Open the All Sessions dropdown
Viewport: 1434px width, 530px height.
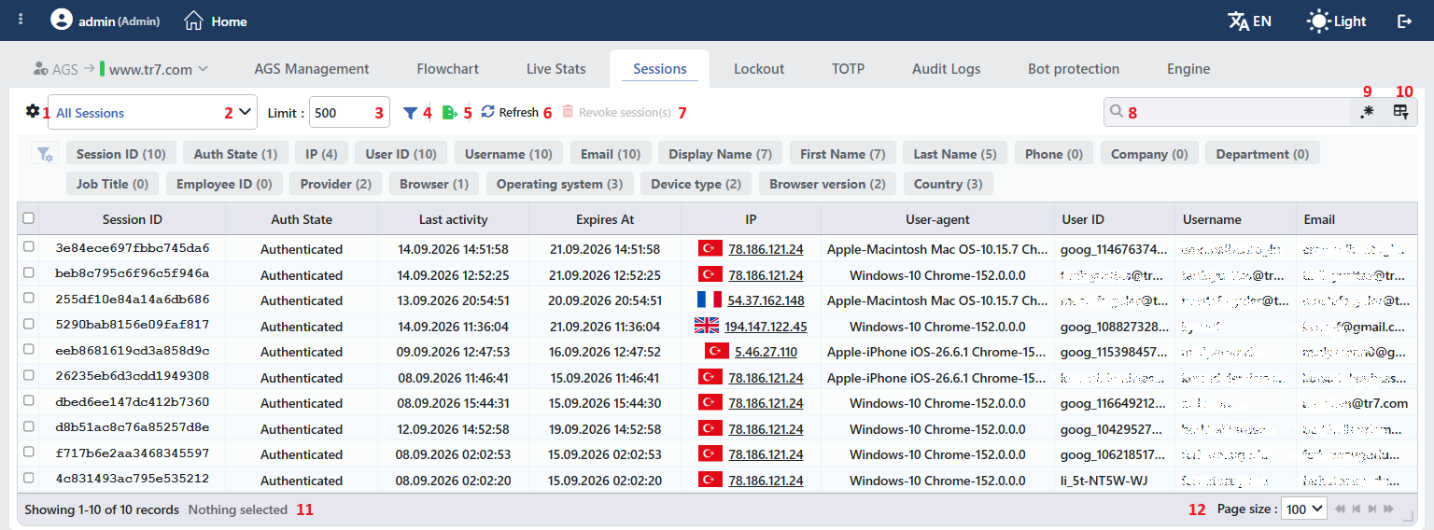[152, 112]
